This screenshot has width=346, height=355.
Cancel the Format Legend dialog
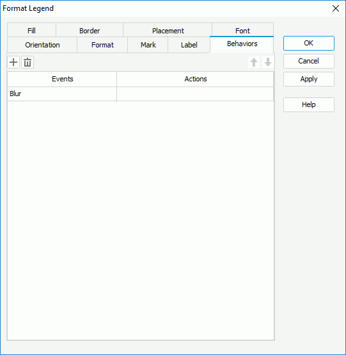pos(309,61)
